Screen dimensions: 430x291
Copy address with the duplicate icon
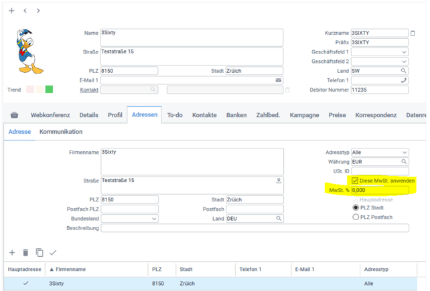[x=40, y=252]
